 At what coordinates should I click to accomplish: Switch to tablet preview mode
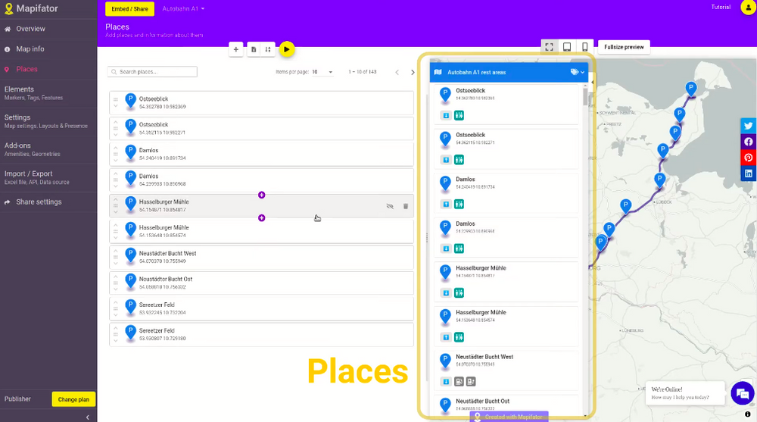[x=566, y=47]
